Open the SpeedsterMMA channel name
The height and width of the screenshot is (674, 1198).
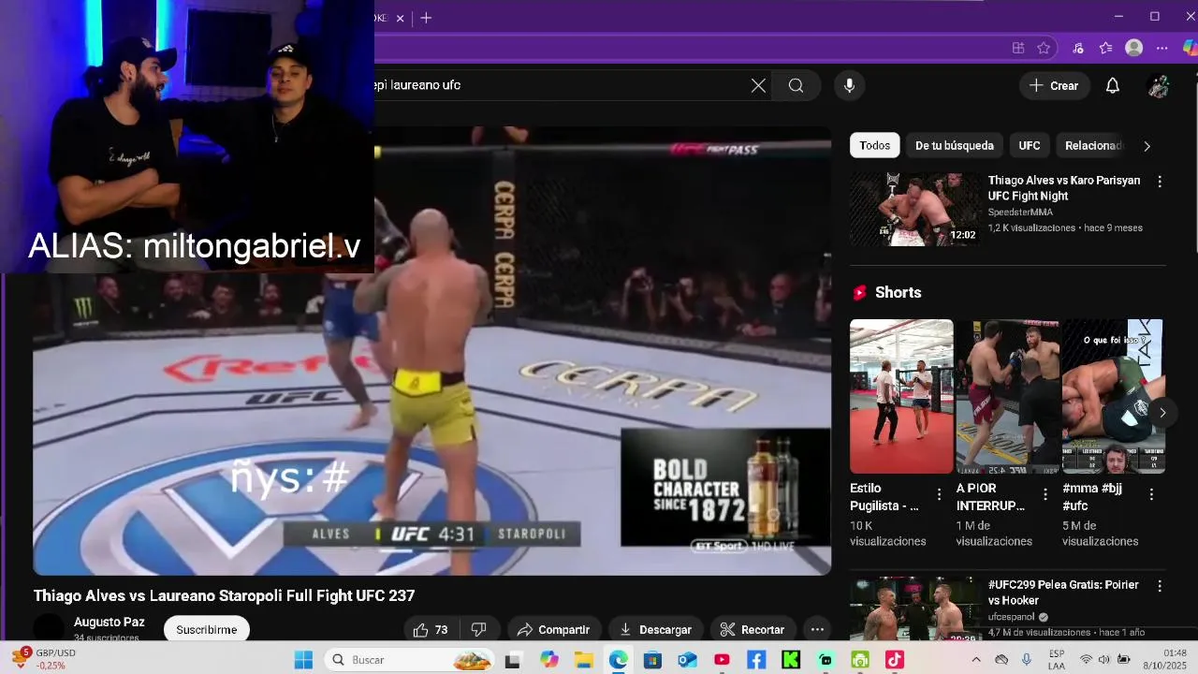tap(1020, 212)
